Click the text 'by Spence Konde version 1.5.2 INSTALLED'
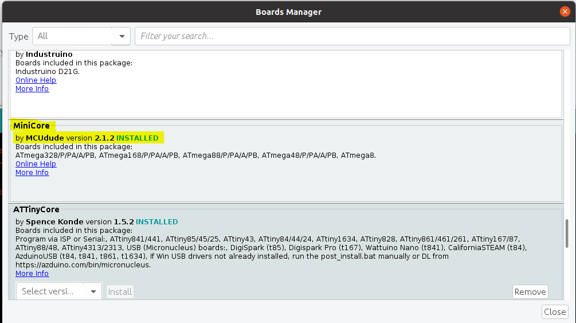The height and width of the screenshot is (323, 576). point(97,222)
